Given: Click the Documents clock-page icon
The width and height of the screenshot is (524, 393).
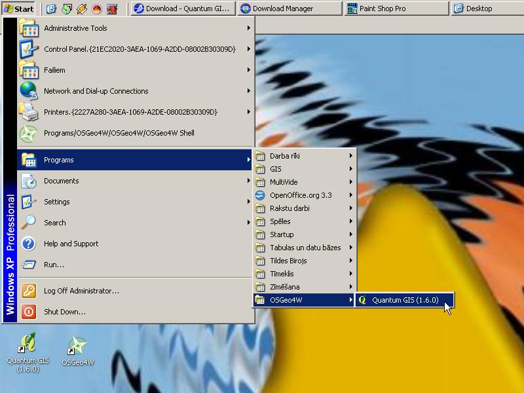Looking at the screenshot, I should click(x=29, y=181).
